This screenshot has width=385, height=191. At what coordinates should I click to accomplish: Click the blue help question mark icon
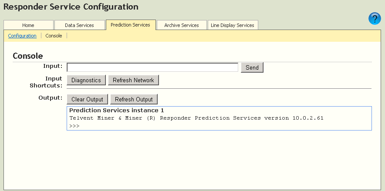pyautogui.click(x=375, y=19)
